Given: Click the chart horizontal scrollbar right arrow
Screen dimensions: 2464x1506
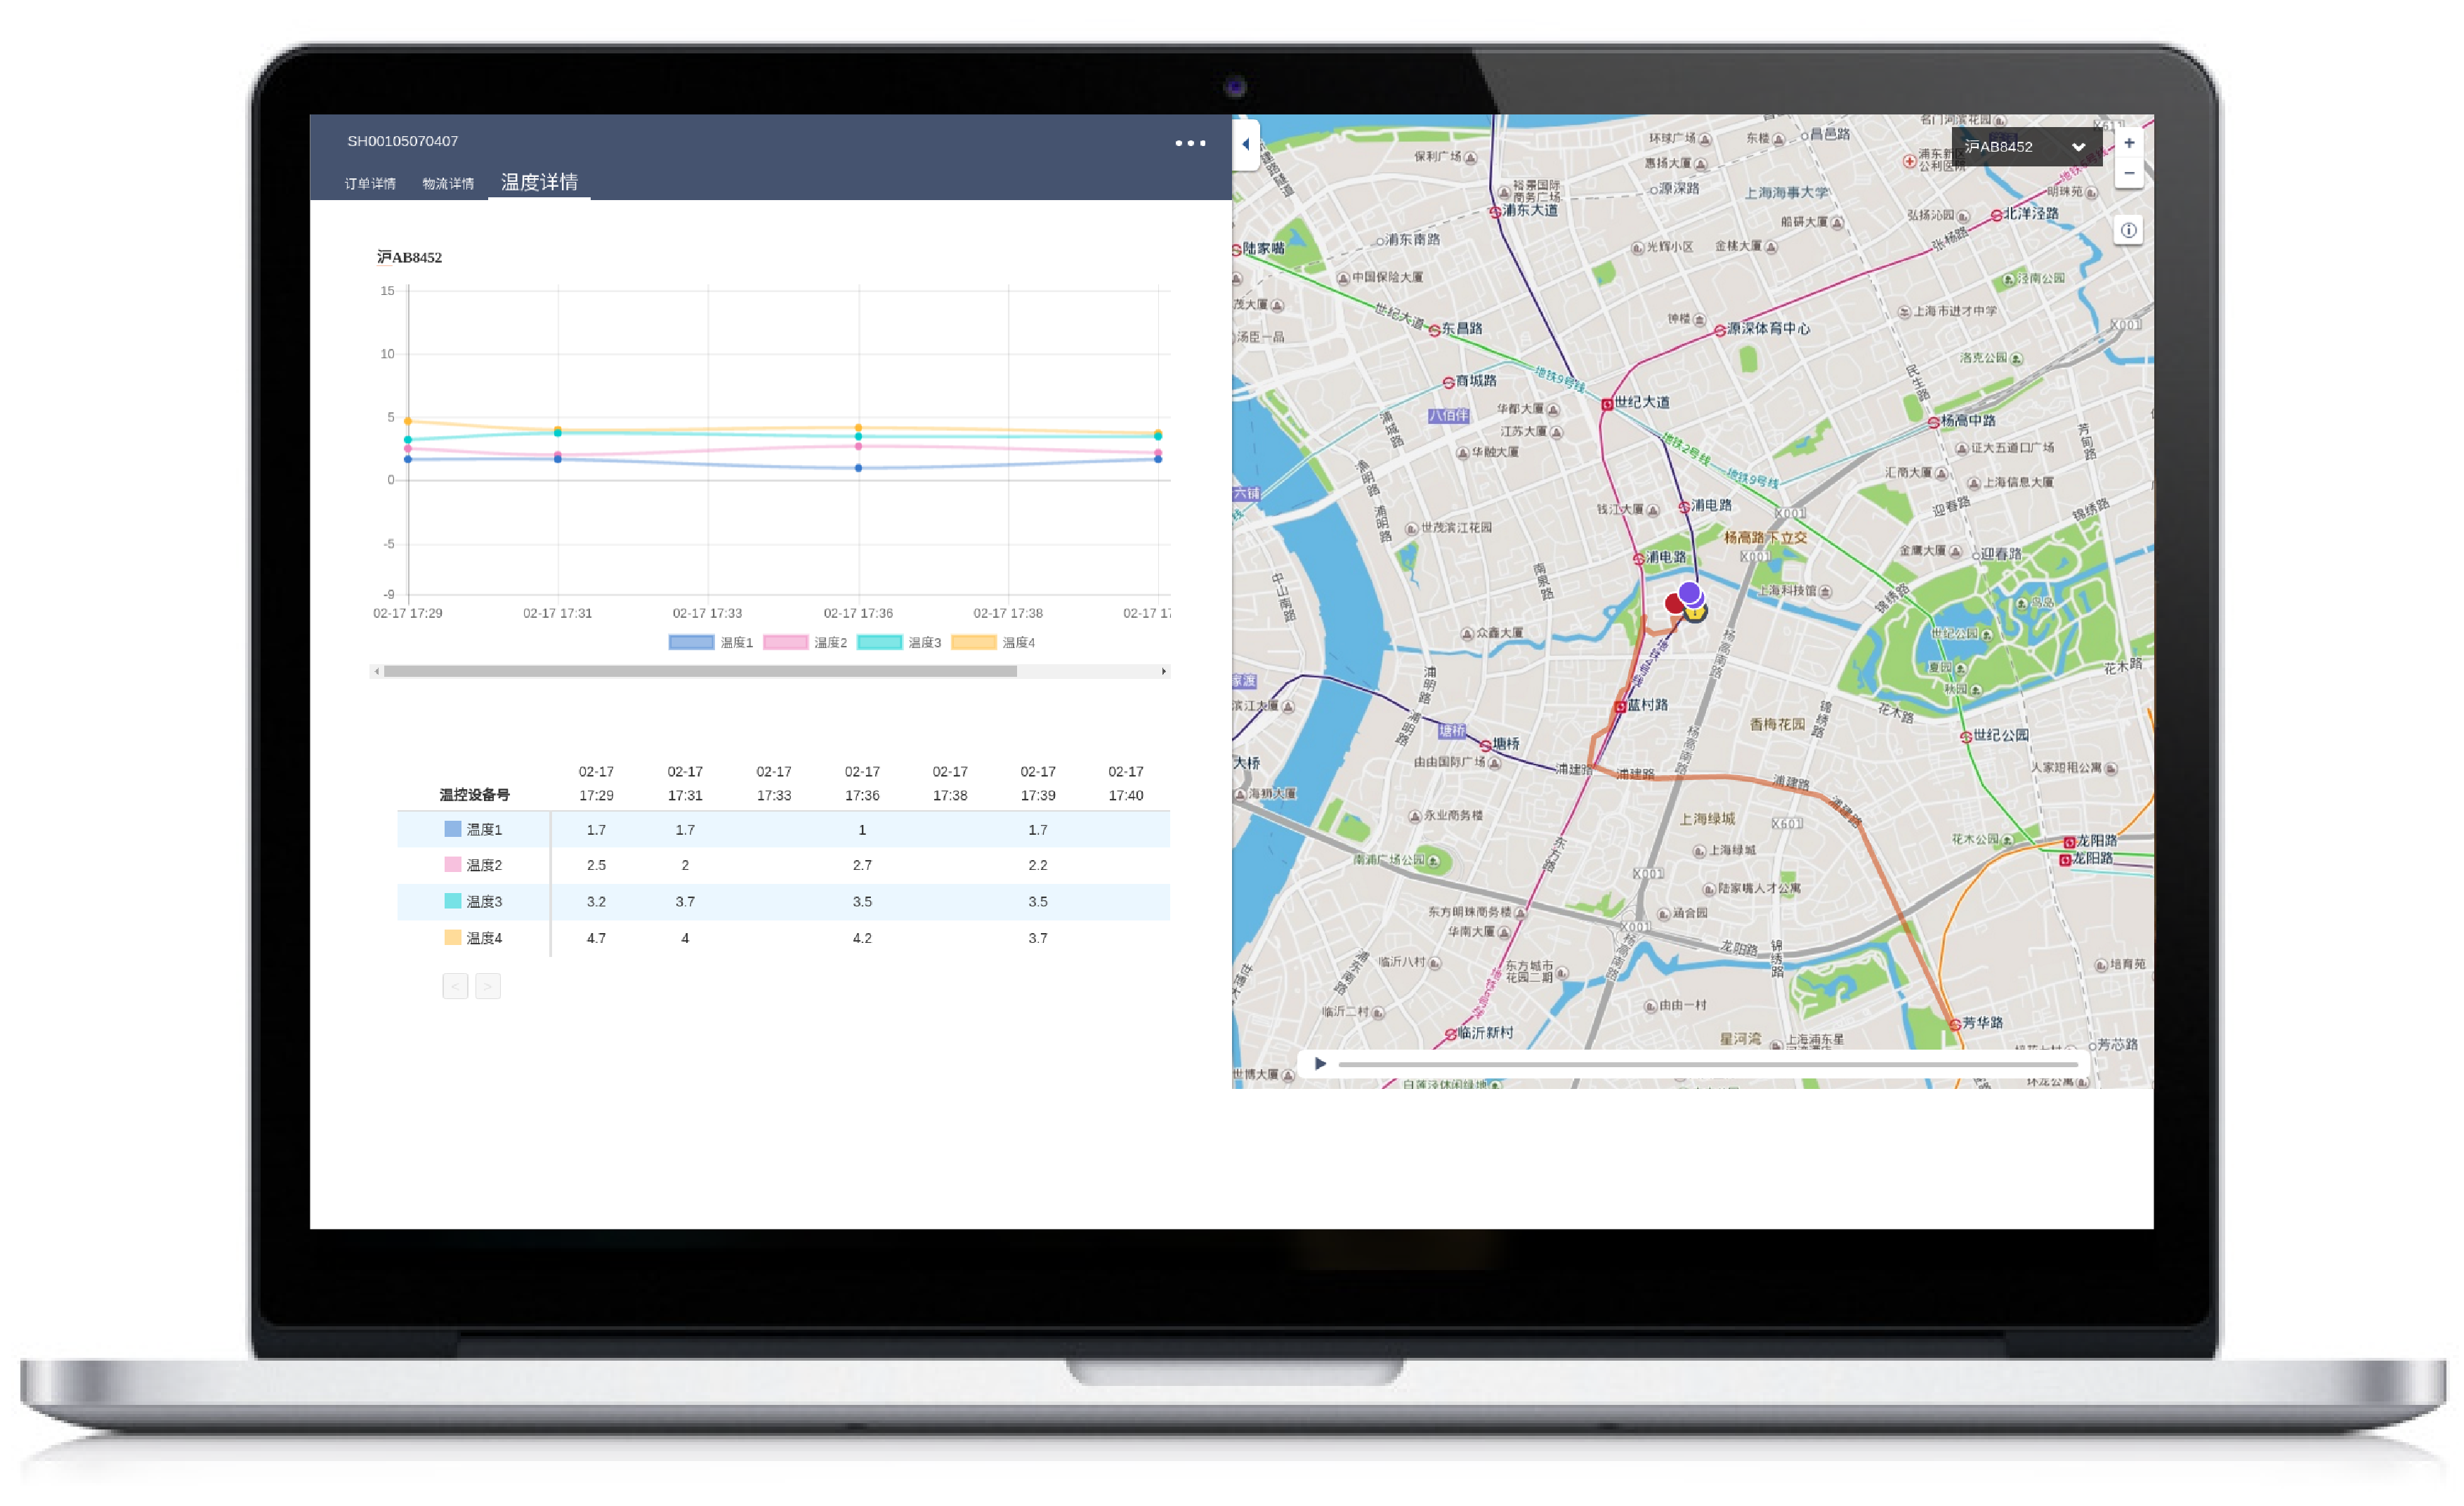Looking at the screenshot, I should (x=1164, y=671).
